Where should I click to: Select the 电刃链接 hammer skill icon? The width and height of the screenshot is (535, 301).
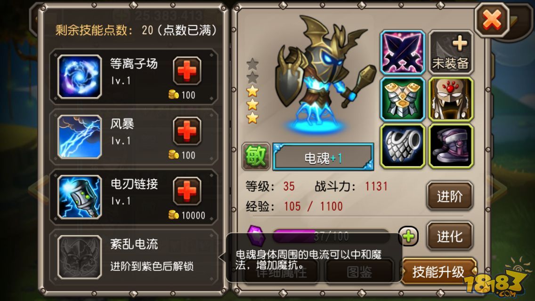[x=80, y=197]
